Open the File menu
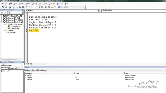Screen dimensions: 166x93 (x=6, y=4)
